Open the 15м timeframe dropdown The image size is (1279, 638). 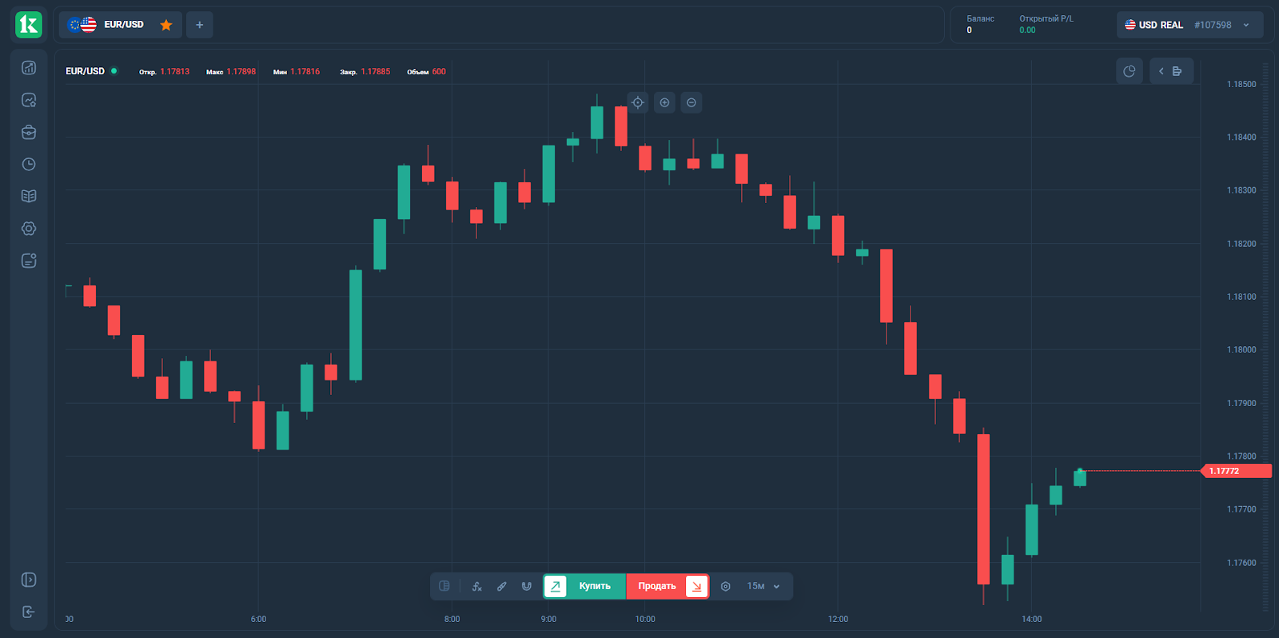(x=763, y=586)
